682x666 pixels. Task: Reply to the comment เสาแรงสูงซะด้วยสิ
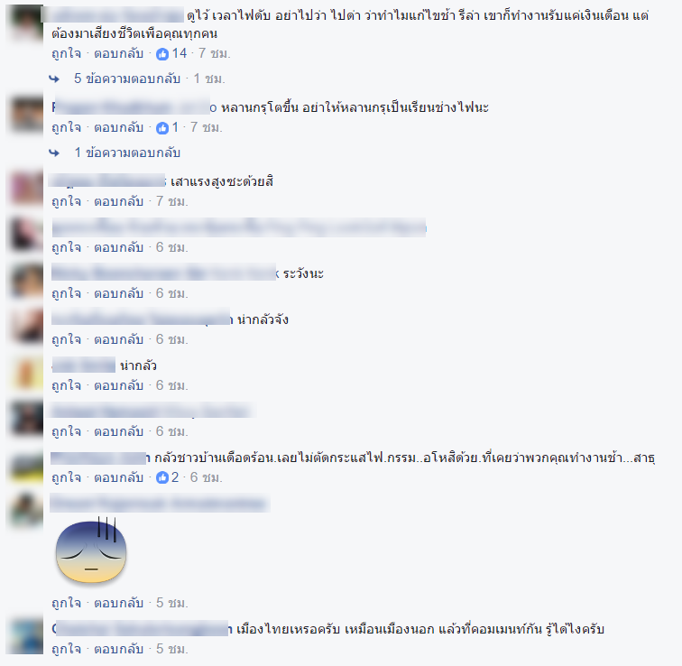tap(119, 201)
